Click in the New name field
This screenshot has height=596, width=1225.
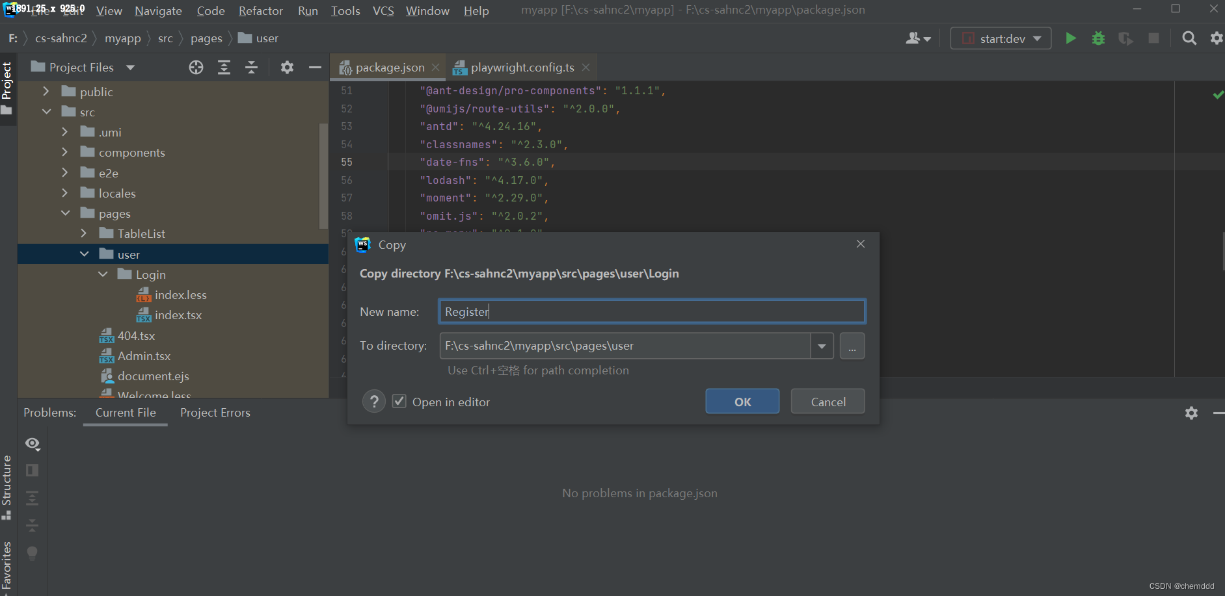point(652,311)
